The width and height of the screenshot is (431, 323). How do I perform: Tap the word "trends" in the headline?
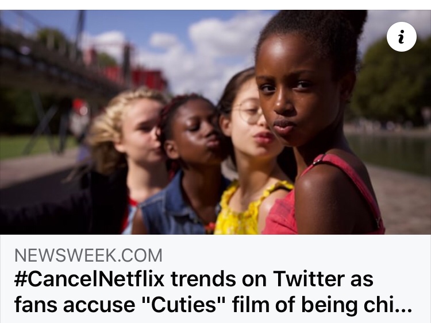[204, 279]
